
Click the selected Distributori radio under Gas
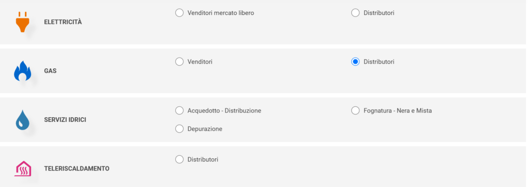tap(355, 62)
